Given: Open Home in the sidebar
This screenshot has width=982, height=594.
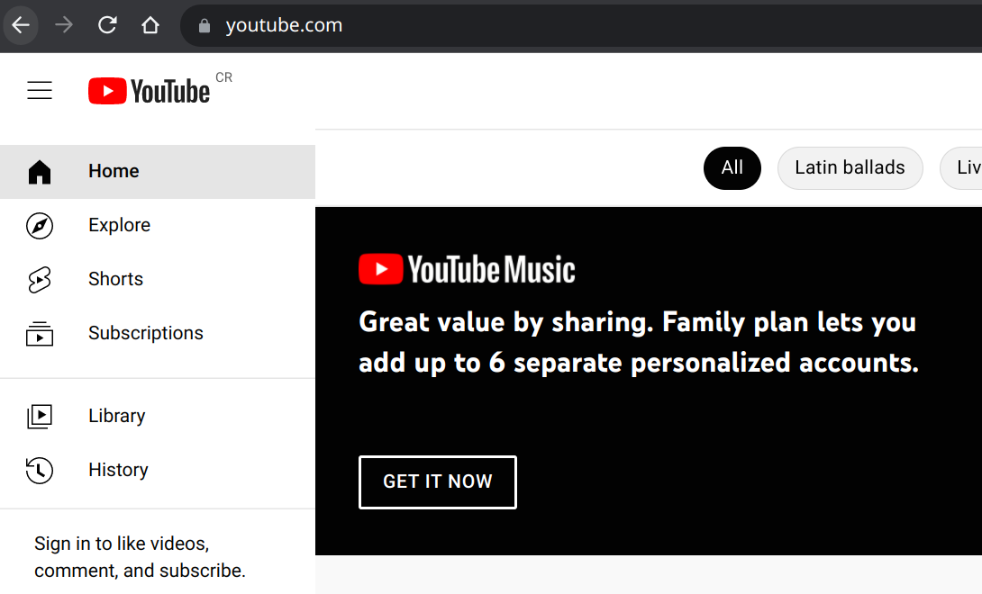Looking at the screenshot, I should click(157, 172).
